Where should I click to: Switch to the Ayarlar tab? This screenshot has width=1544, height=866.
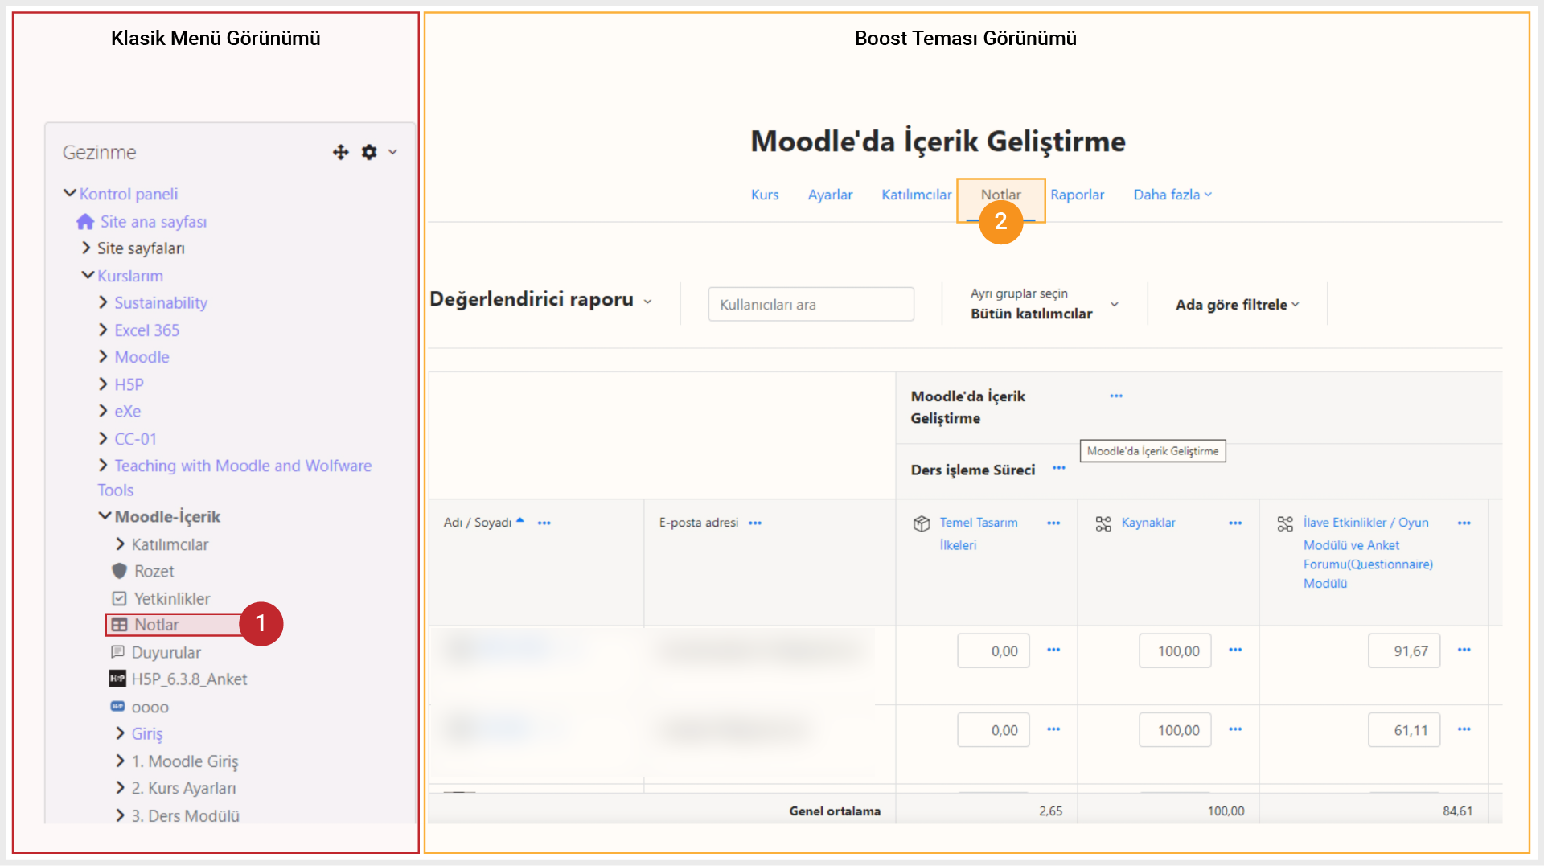coord(830,195)
